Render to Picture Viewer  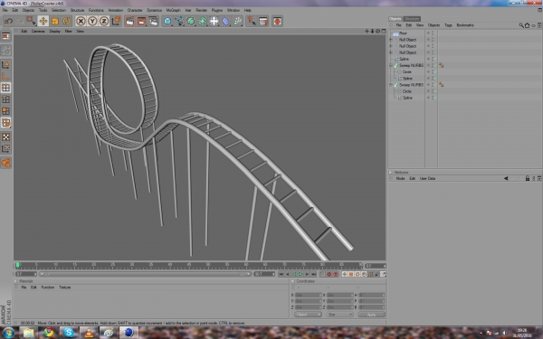(x=142, y=21)
